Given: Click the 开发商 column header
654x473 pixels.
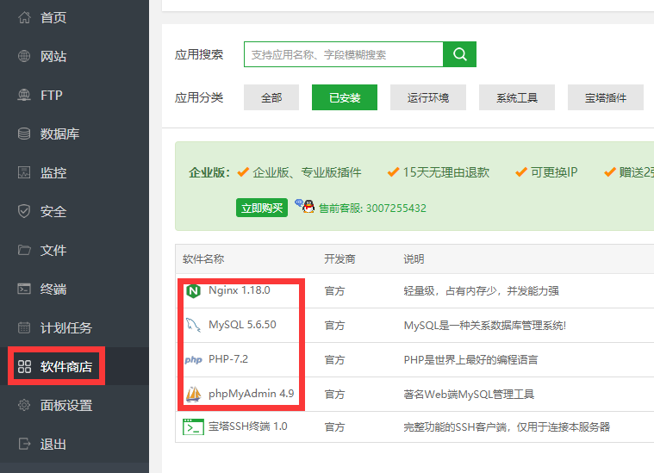Looking at the screenshot, I should coord(340,259).
